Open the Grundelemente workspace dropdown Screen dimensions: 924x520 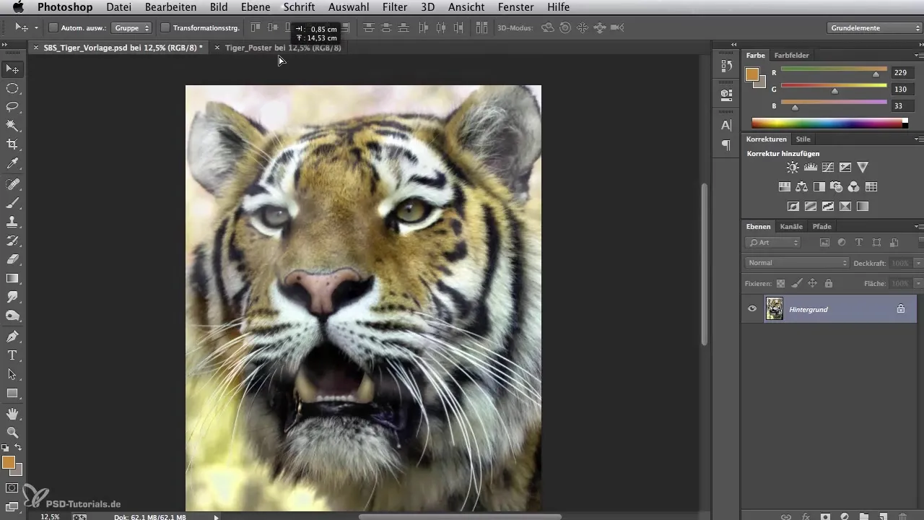(x=873, y=28)
